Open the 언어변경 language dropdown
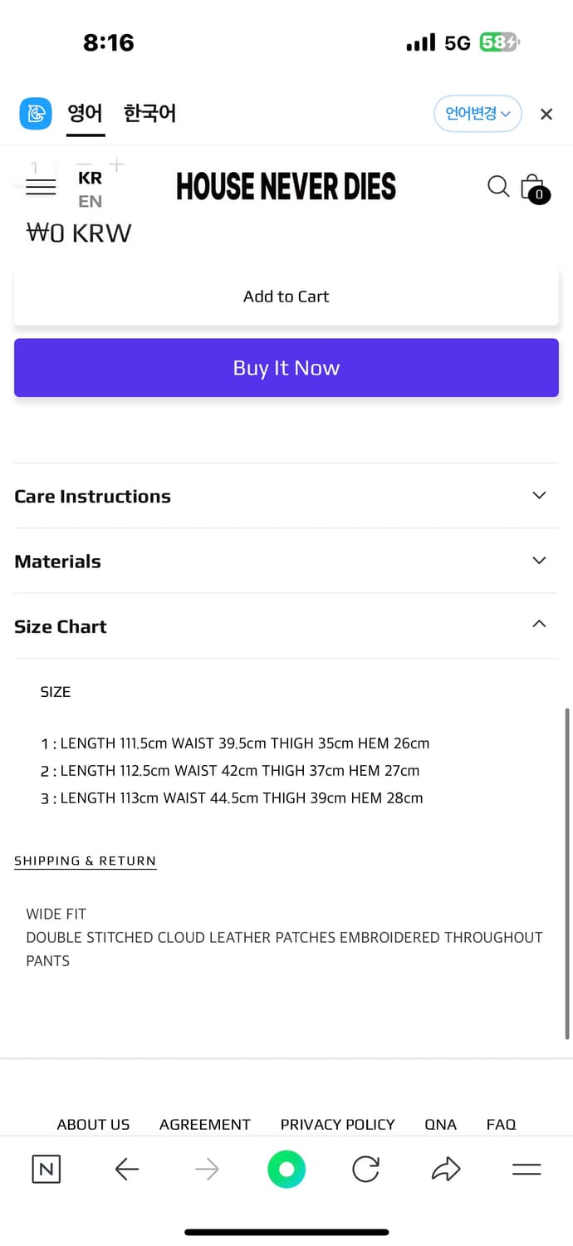 (x=477, y=114)
